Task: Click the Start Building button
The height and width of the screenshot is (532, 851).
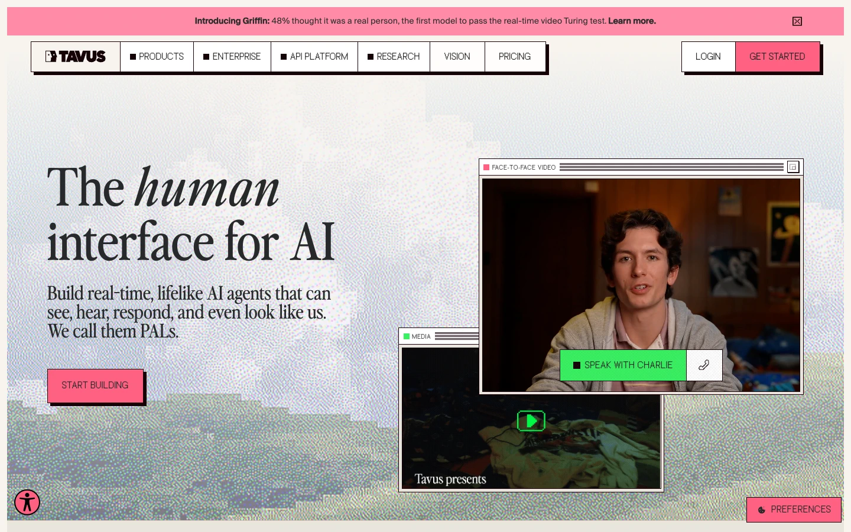Action: click(95, 385)
